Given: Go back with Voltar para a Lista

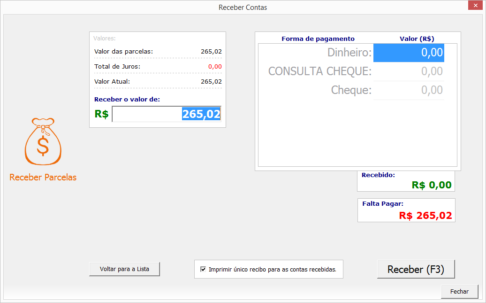Looking at the screenshot, I should [x=124, y=269].
